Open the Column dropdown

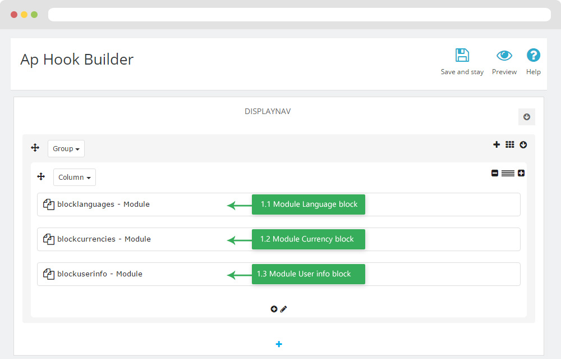click(75, 177)
